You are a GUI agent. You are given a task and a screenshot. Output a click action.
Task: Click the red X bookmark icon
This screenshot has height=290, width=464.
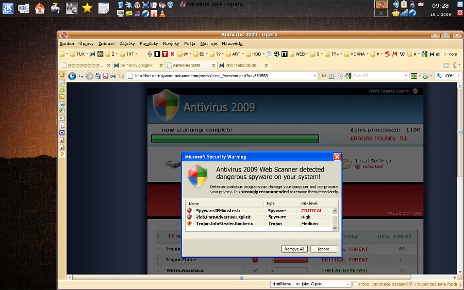point(172,54)
